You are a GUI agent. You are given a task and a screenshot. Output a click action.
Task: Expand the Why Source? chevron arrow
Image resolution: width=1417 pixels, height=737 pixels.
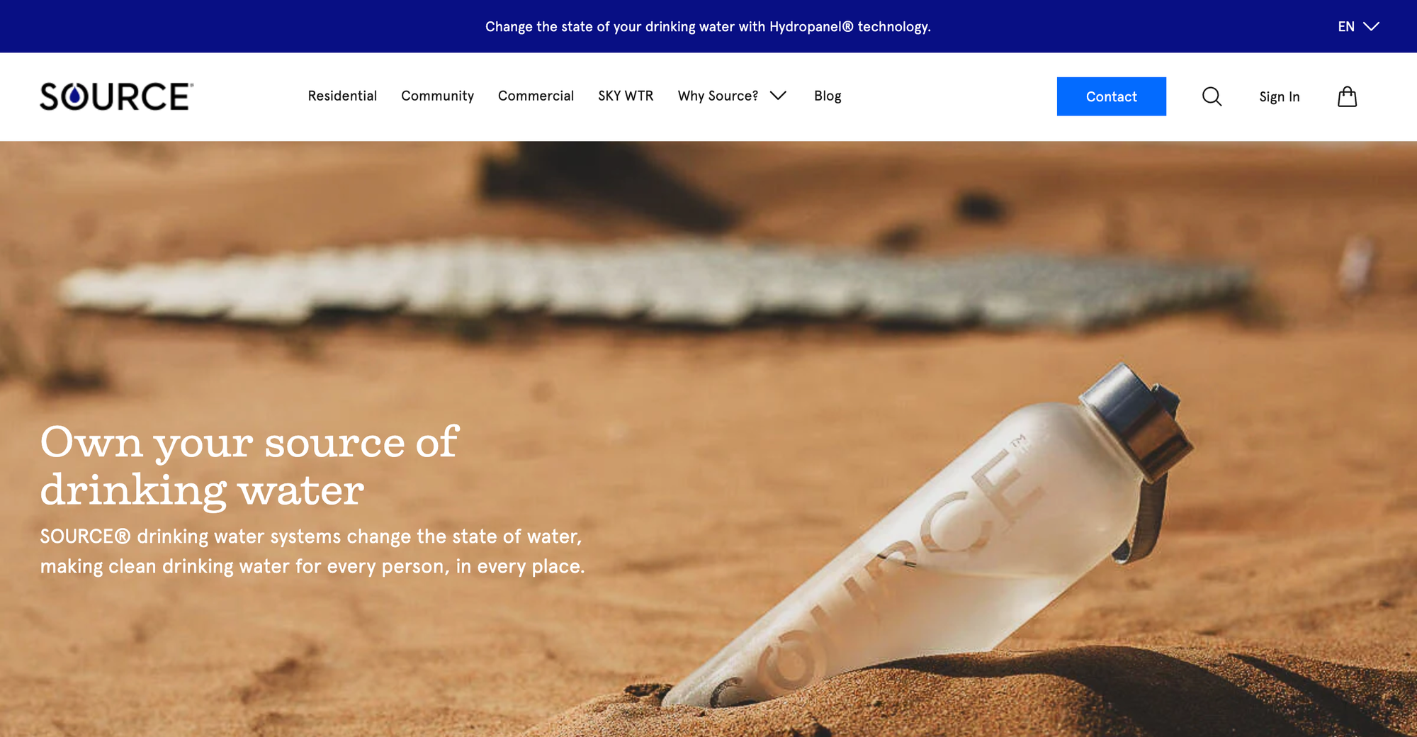(x=778, y=96)
